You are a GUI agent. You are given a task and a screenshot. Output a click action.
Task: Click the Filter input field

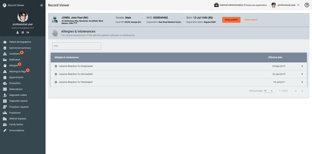point(76,46)
